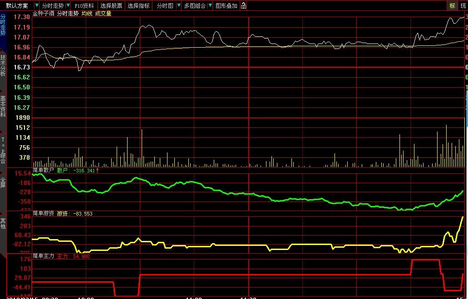The image size is (468, 299).
Task: Expand the 分时走势 dropdown arrow
Action: [x=68, y=6]
